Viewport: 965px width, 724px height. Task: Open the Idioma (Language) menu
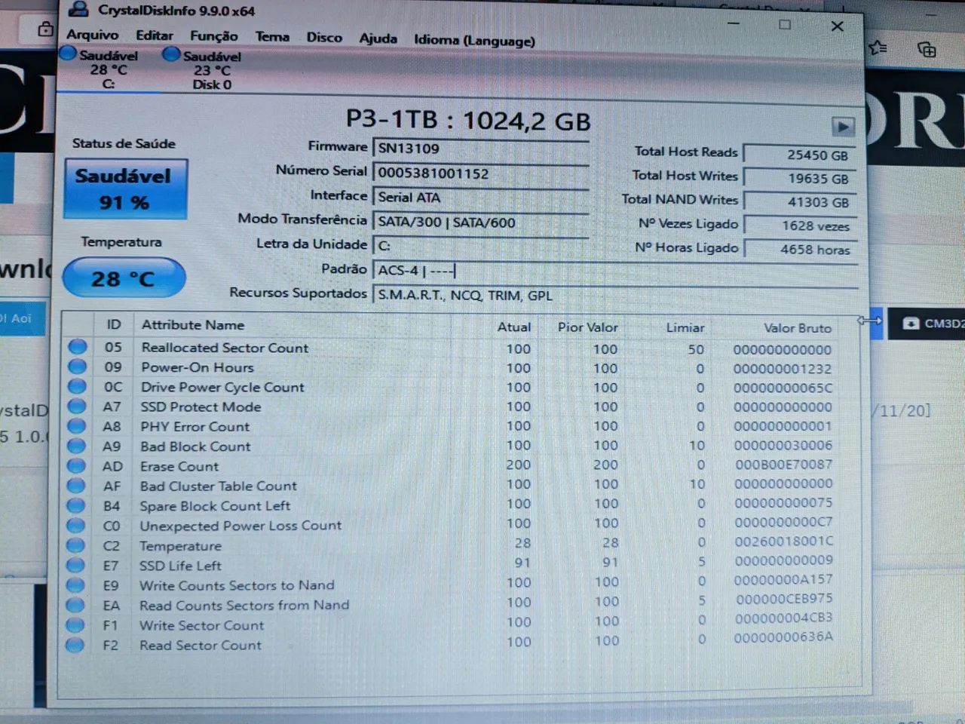[474, 41]
